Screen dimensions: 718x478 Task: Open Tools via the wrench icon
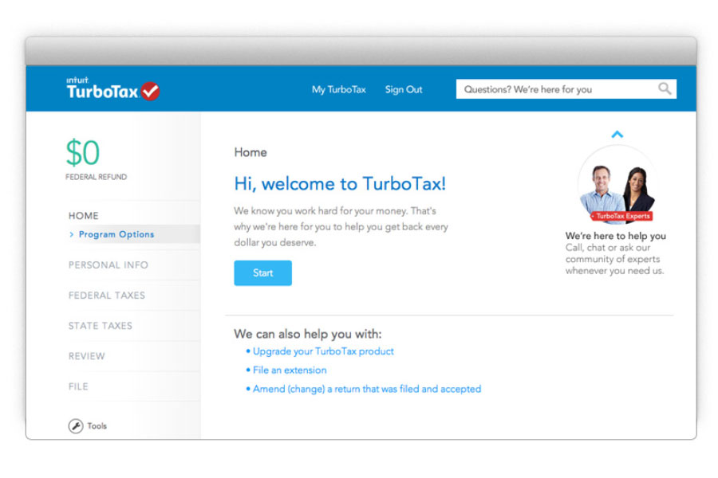[x=76, y=426]
